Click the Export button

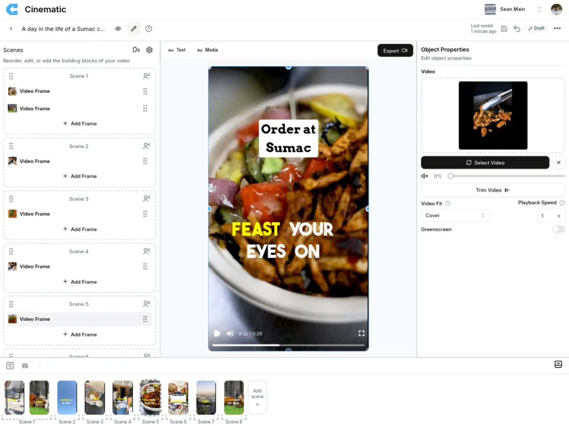[395, 50]
